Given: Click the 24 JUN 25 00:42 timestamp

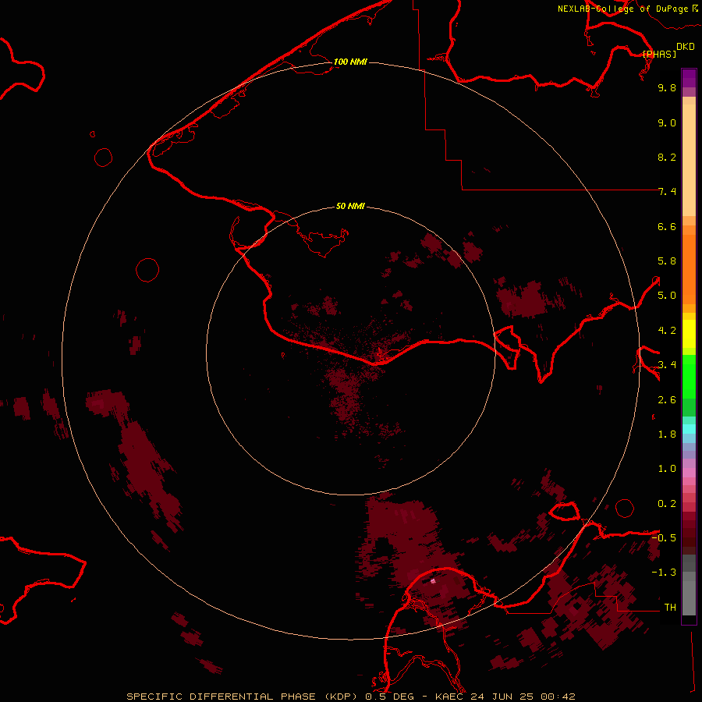Looking at the screenshot, I should coord(523,697).
